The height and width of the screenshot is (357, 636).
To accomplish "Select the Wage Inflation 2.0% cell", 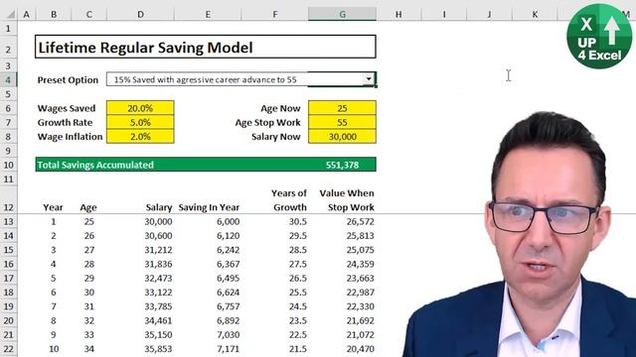I will click(x=140, y=137).
